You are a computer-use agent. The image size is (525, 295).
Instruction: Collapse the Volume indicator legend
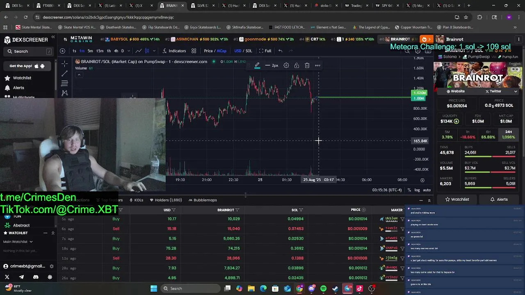79,75
